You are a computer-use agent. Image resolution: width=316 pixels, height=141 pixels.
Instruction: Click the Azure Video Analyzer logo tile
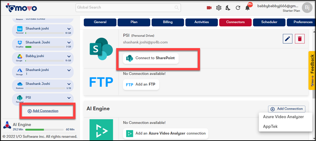[101, 130]
